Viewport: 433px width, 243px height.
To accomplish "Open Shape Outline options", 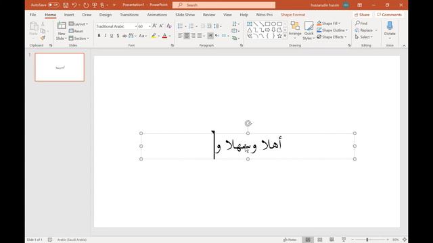I will coord(332,30).
